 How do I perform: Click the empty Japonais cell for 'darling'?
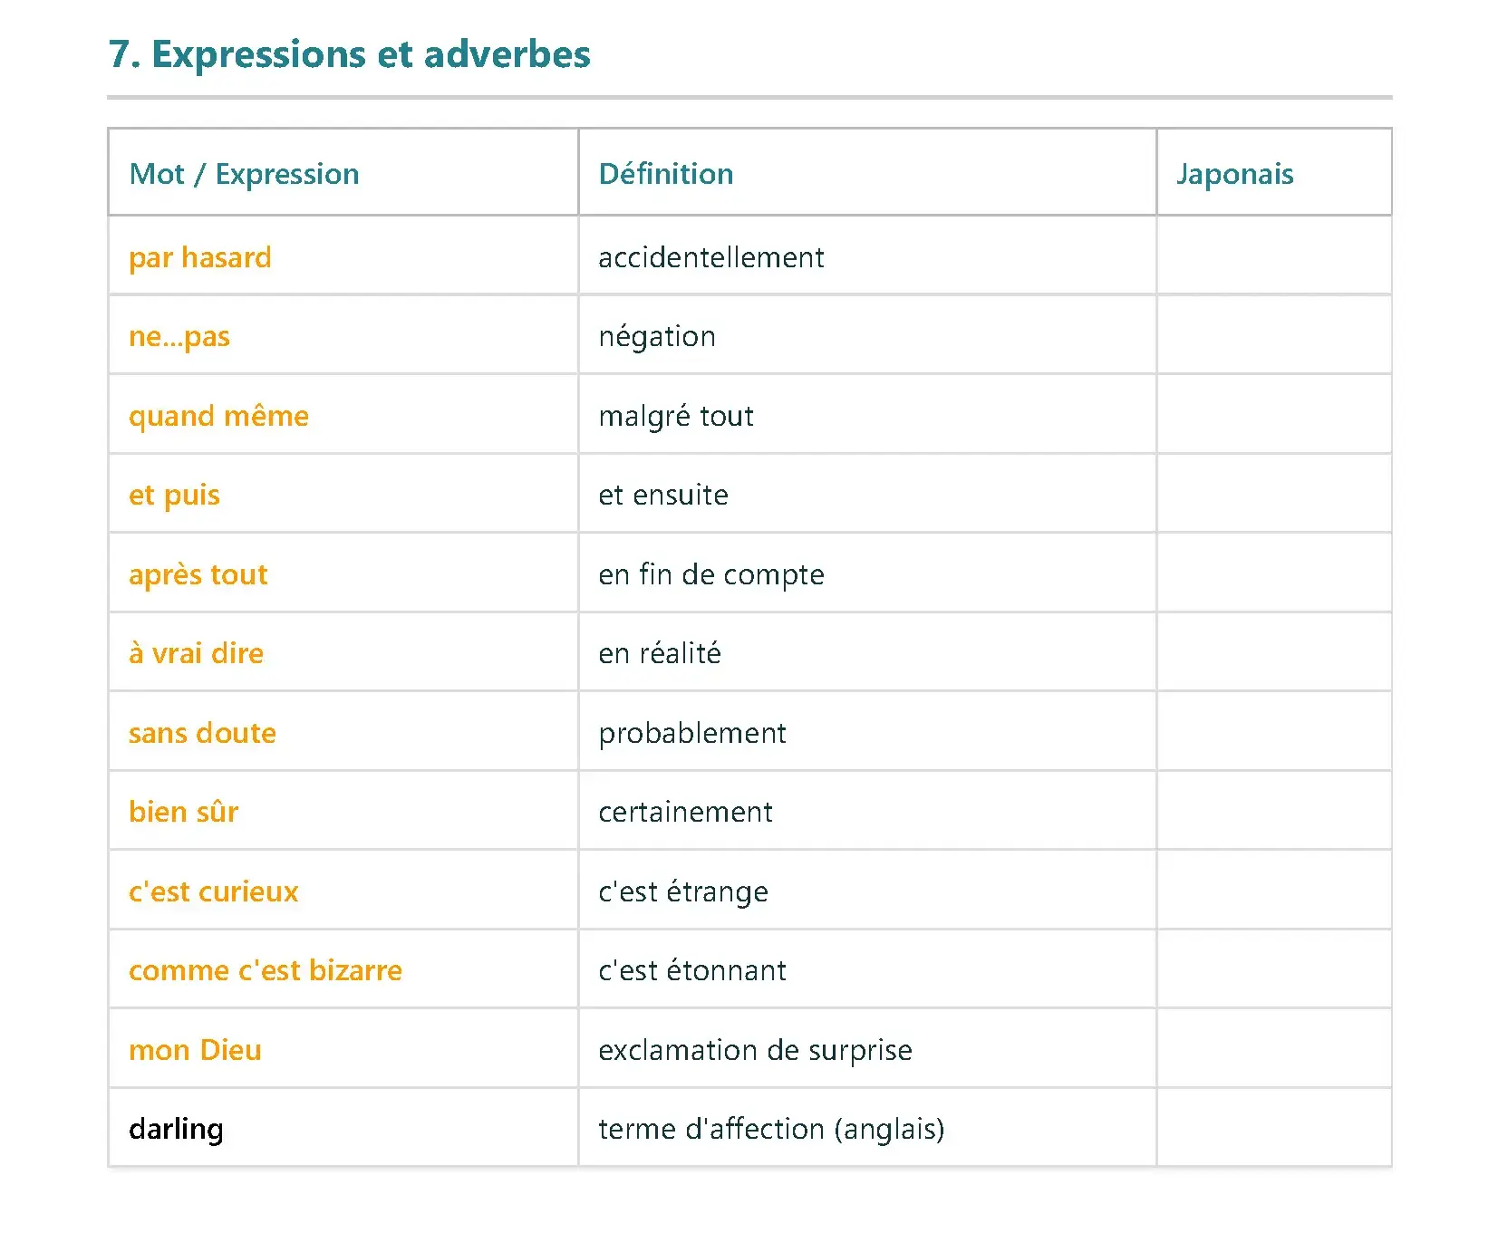[x=1273, y=1129]
